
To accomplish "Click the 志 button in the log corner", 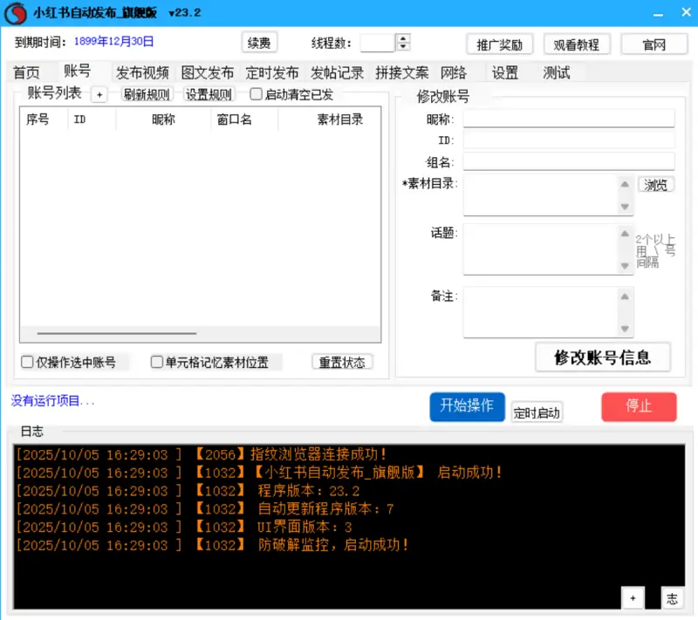I will click(672, 597).
